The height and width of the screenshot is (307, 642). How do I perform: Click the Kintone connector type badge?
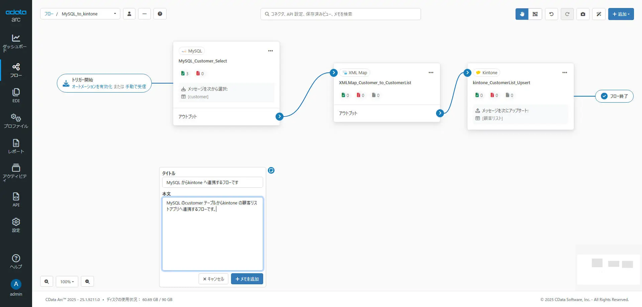click(x=487, y=72)
